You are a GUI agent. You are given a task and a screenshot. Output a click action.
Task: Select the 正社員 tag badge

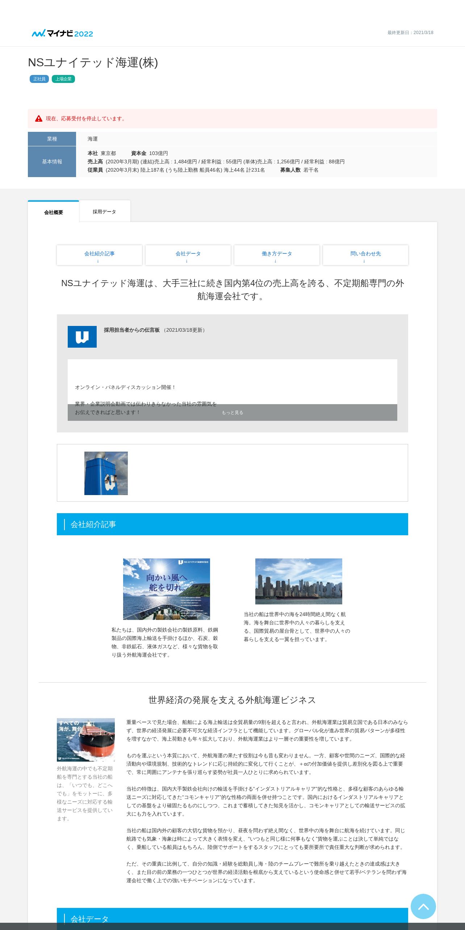tap(39, 79)
